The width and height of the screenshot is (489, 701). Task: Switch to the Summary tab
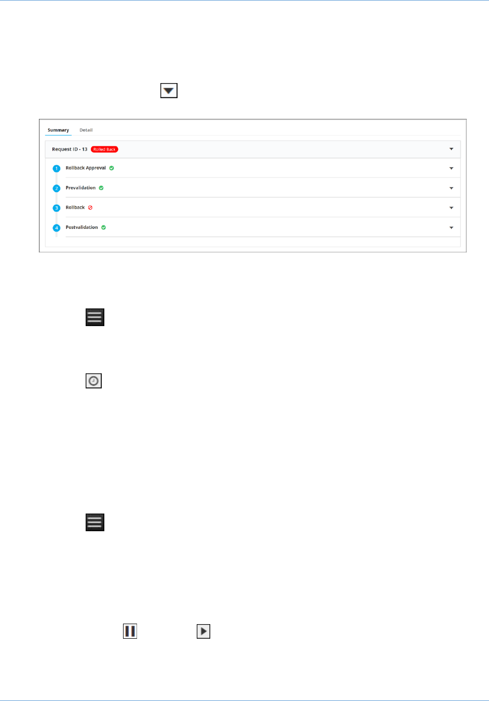coord(58,130)
